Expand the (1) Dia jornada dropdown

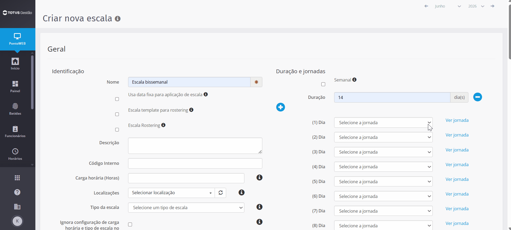383,123
